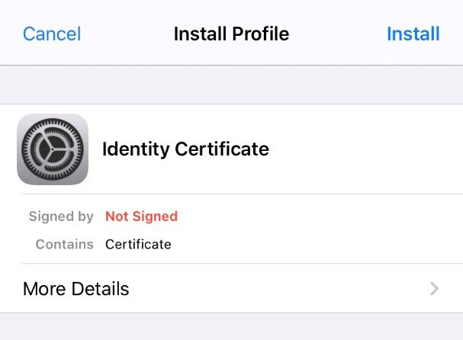Click navigation bar space between Cancel and title

click(x=127, y=34)
